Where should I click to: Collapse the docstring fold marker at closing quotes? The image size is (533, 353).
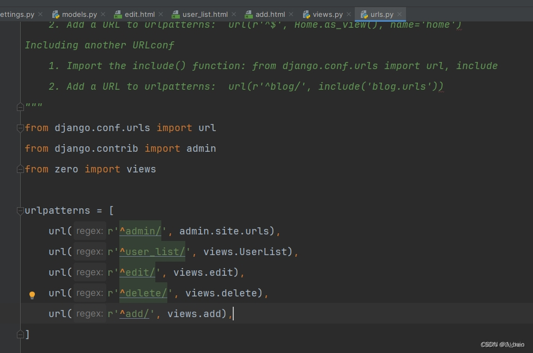(21, 107)
